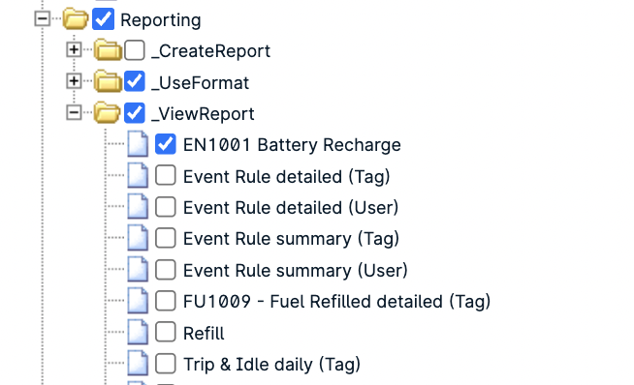Enable the _CreateReport checkbox
The width and height of the screenshot is (634, 385).
click(134, 50)
